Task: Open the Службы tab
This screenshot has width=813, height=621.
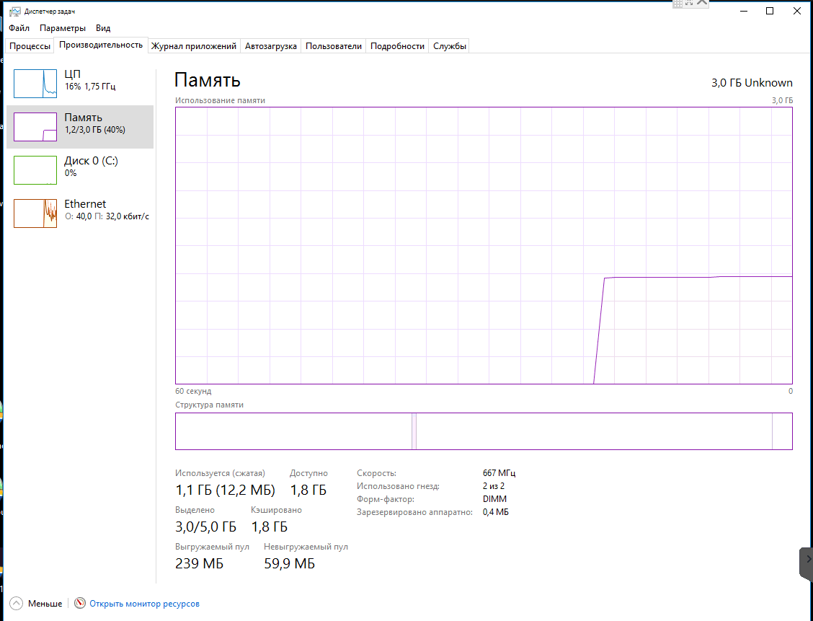Action: pos(450,46)
